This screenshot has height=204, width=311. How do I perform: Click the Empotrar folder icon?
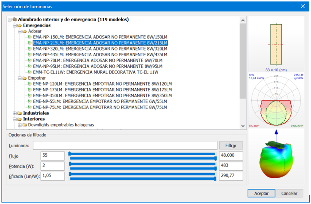point(25,78)
